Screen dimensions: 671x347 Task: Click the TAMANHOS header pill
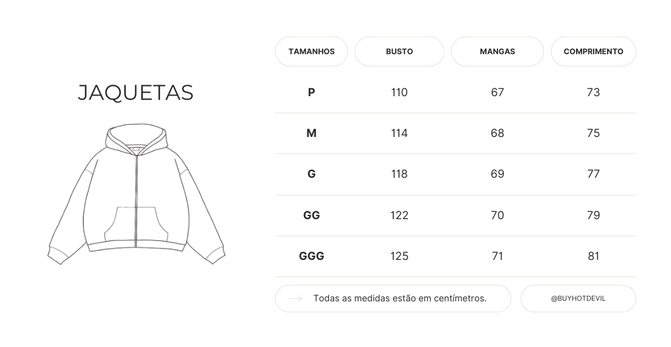[x=311, y=52]
